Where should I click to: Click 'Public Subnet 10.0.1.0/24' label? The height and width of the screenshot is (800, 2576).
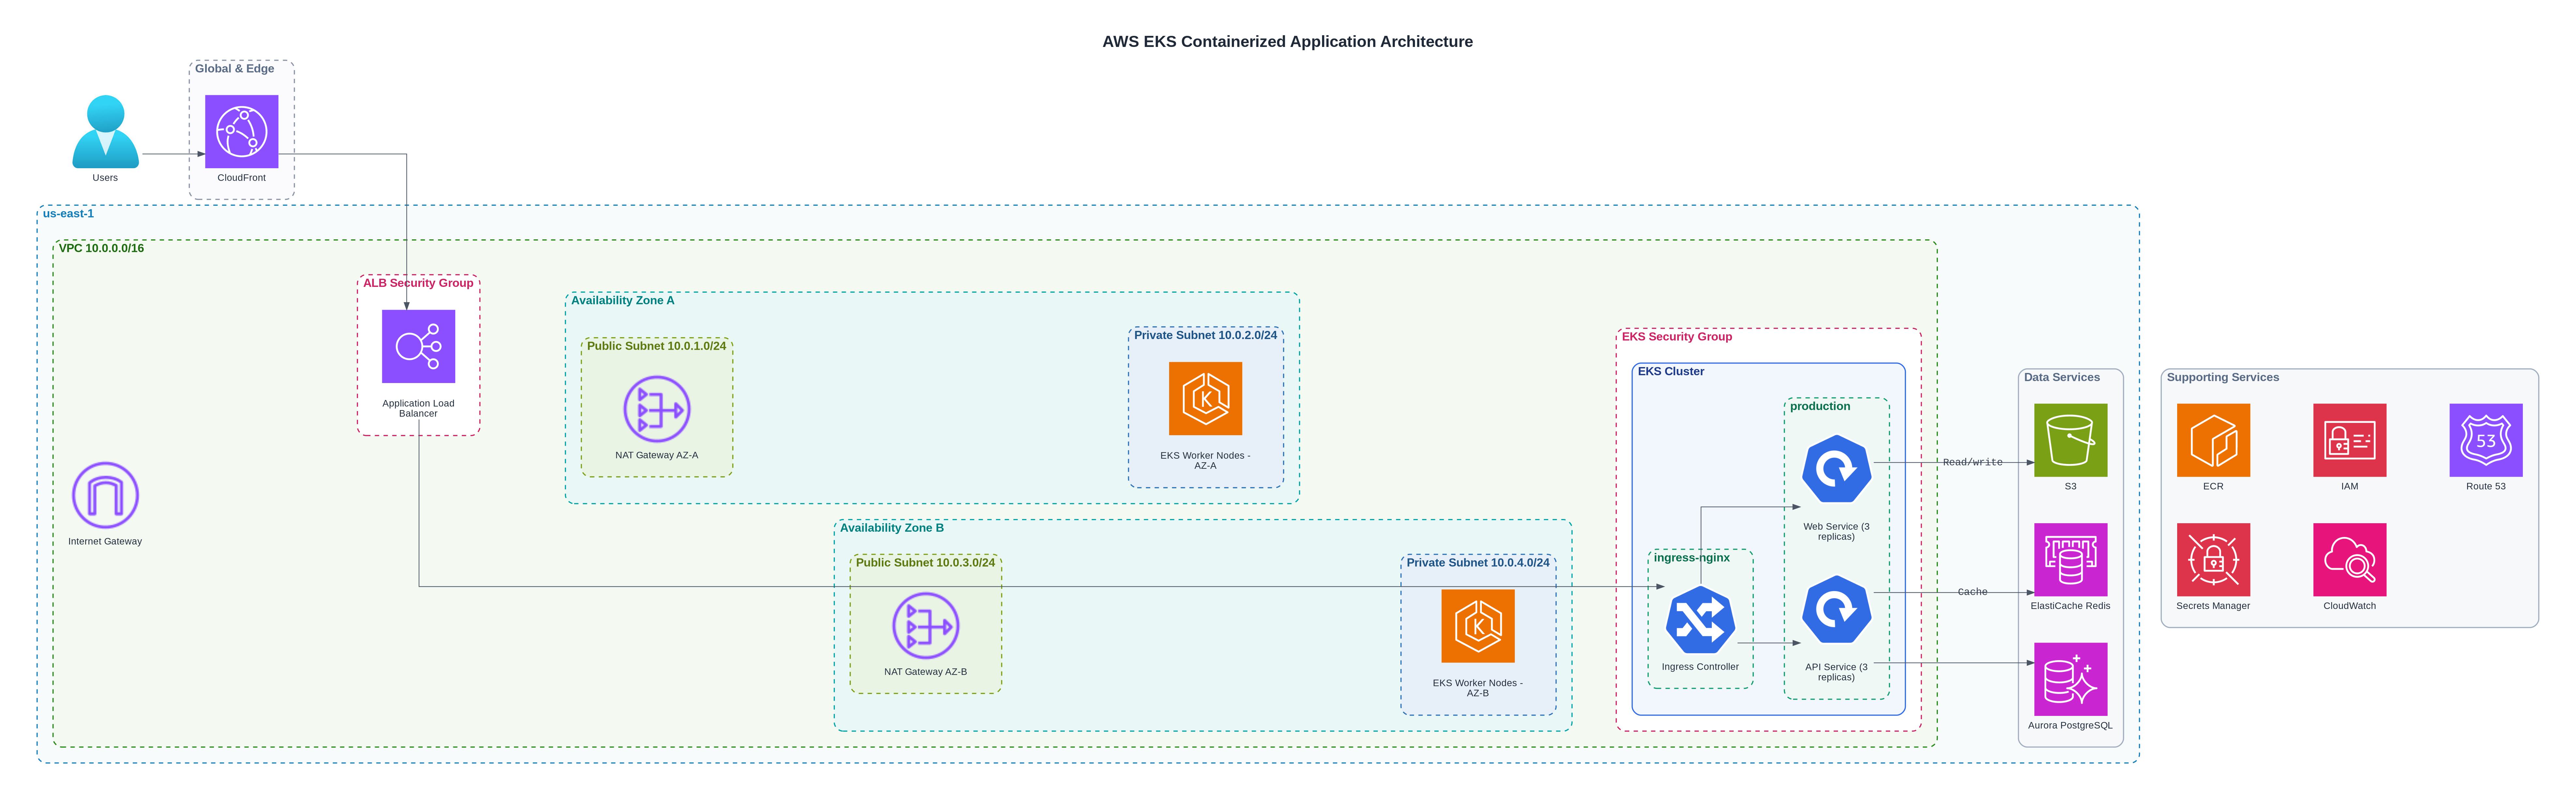(656, 346)
